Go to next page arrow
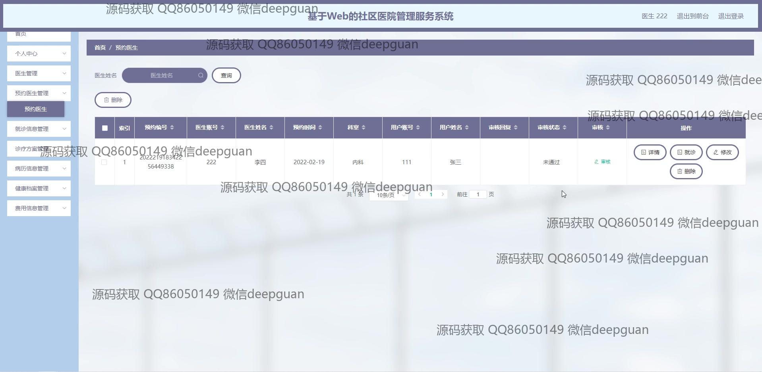 pos(443,194)
